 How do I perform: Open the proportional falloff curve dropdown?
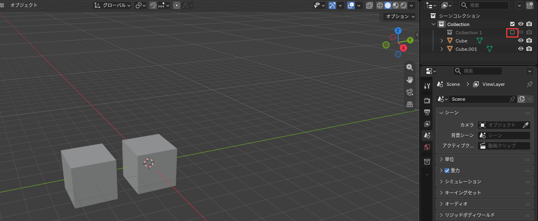pos(187,5)
